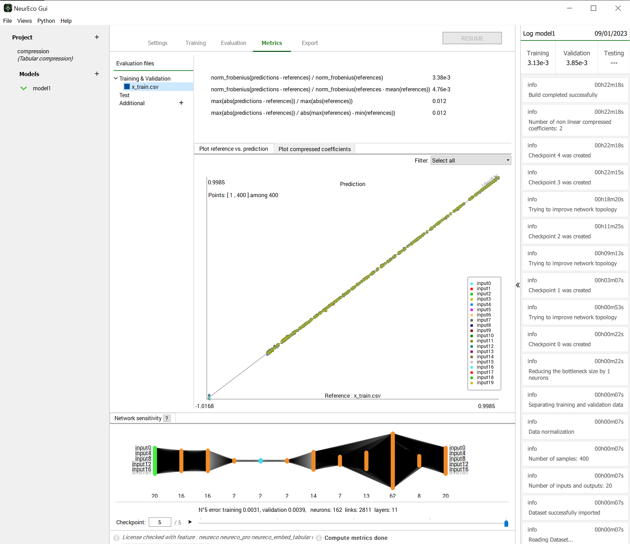Minimize the NeurEco Gui window
The height and width of the screenshot is (544, 630).
[x=570, y=8]
